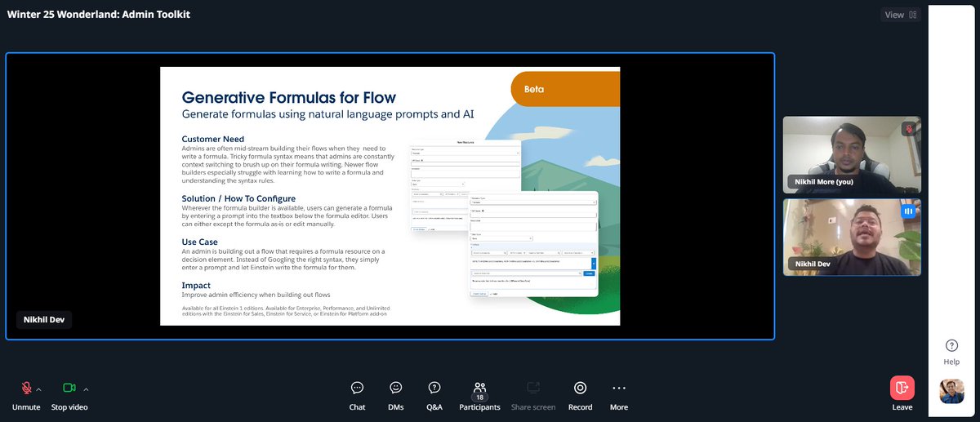Image resolution: width=980 pixels, height=422 pixels.
Task: Open the More options menu
Action: [619, 395]
